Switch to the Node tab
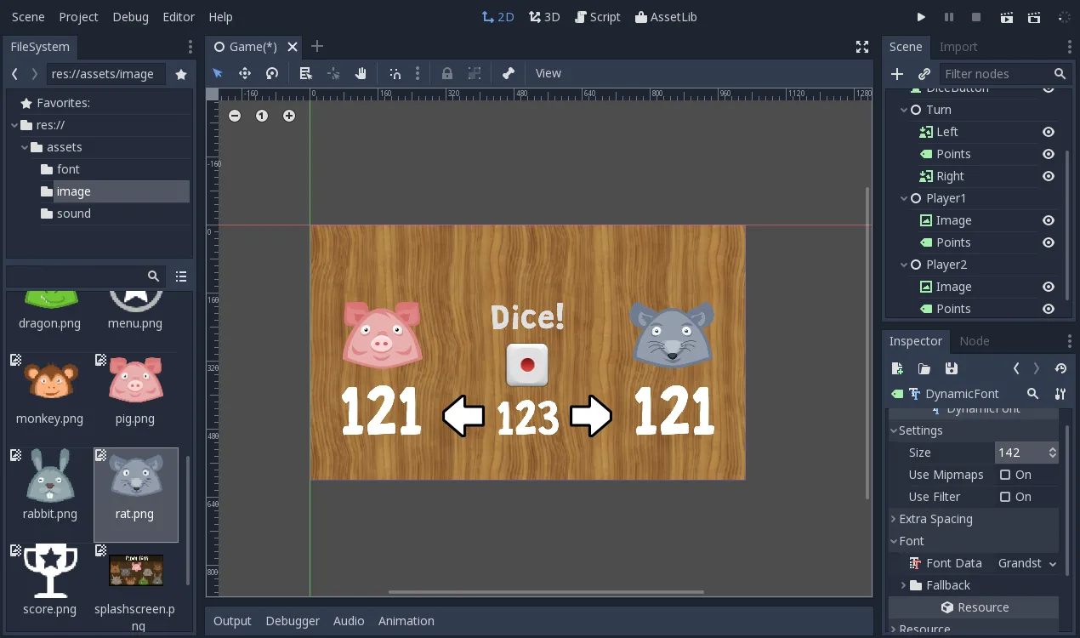The height and width of the screenshot is (638, 1080). point(975,341)
